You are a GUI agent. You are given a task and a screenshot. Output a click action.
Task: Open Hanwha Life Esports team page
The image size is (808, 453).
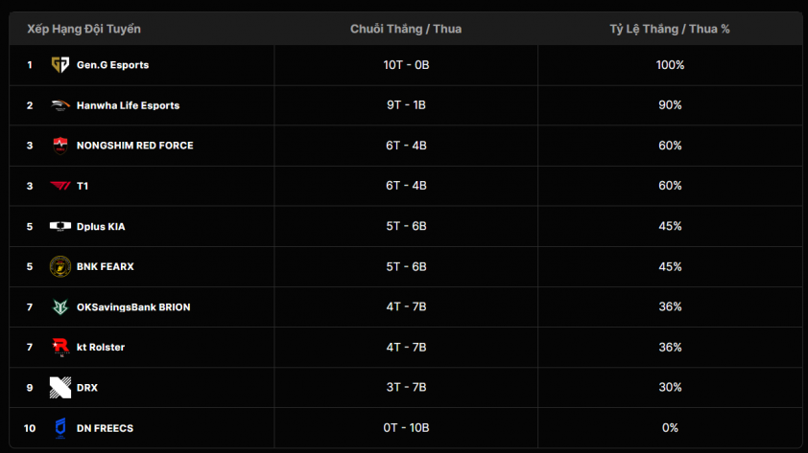click(x=129, y=105)
